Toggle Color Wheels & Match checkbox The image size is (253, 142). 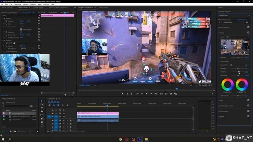248,106
